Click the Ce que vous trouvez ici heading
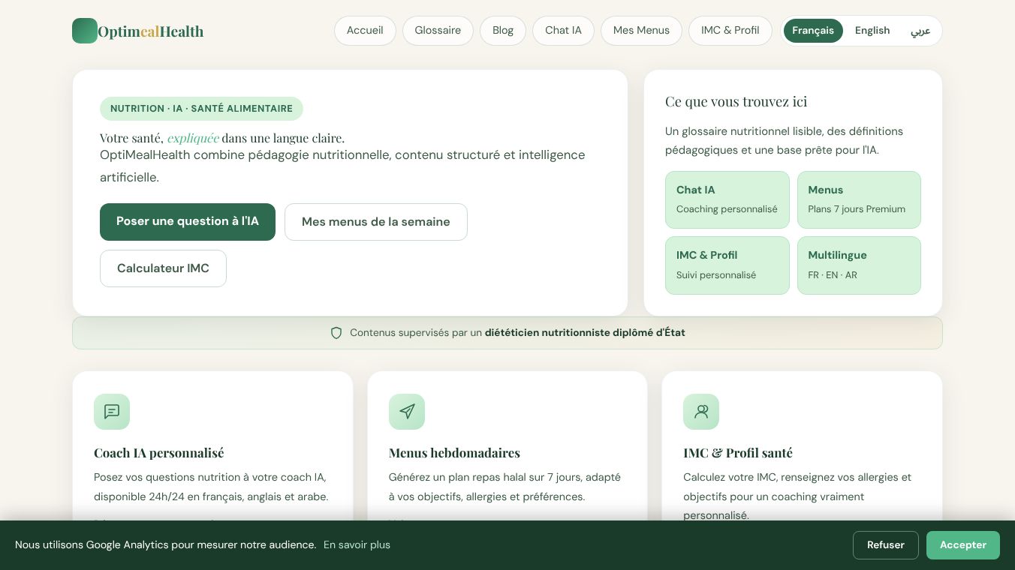This screenshot has width=1015, height=570. pyautogui.click(x=736, y=101)
